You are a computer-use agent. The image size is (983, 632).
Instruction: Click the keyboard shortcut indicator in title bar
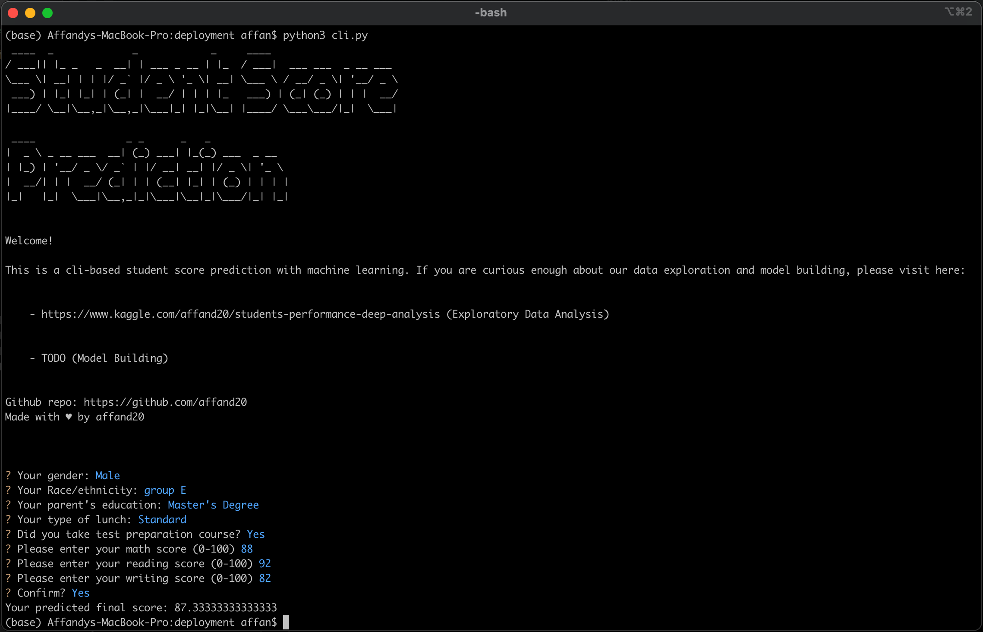[x=958, y=12]
